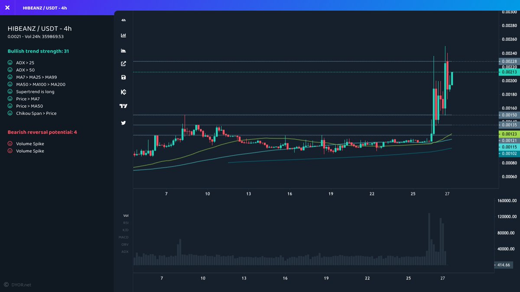Open chart in TradingView icon

click(123, 106)
